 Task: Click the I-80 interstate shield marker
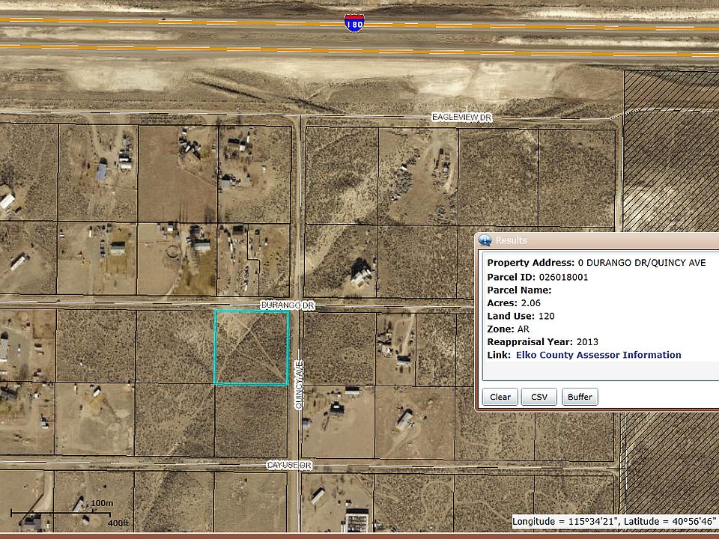(x=354, y=22)
